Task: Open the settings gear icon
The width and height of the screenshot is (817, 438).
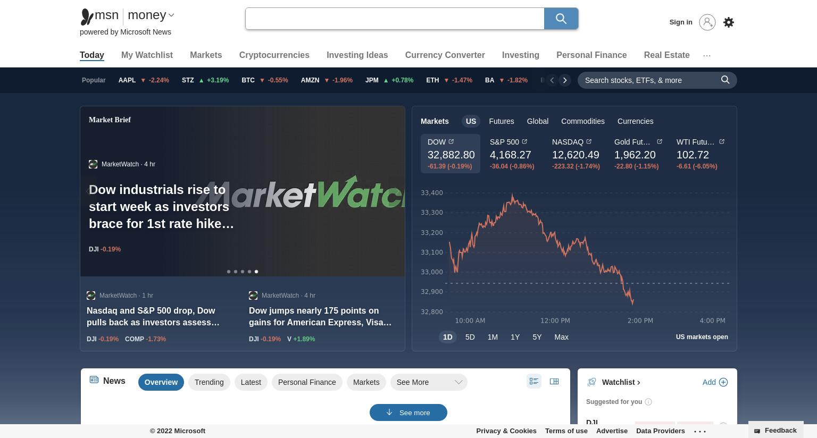Action: [x=729, y=22]
